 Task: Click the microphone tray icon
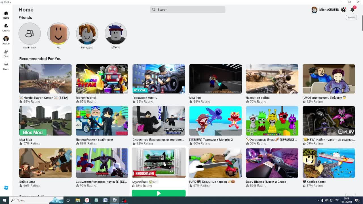click(322, 200)
